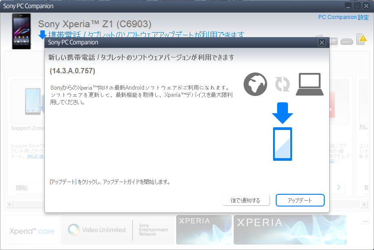The image size is (374, 250).
Task: Click the blue phone outline icon in dialog
Action: tap(283, 144)
